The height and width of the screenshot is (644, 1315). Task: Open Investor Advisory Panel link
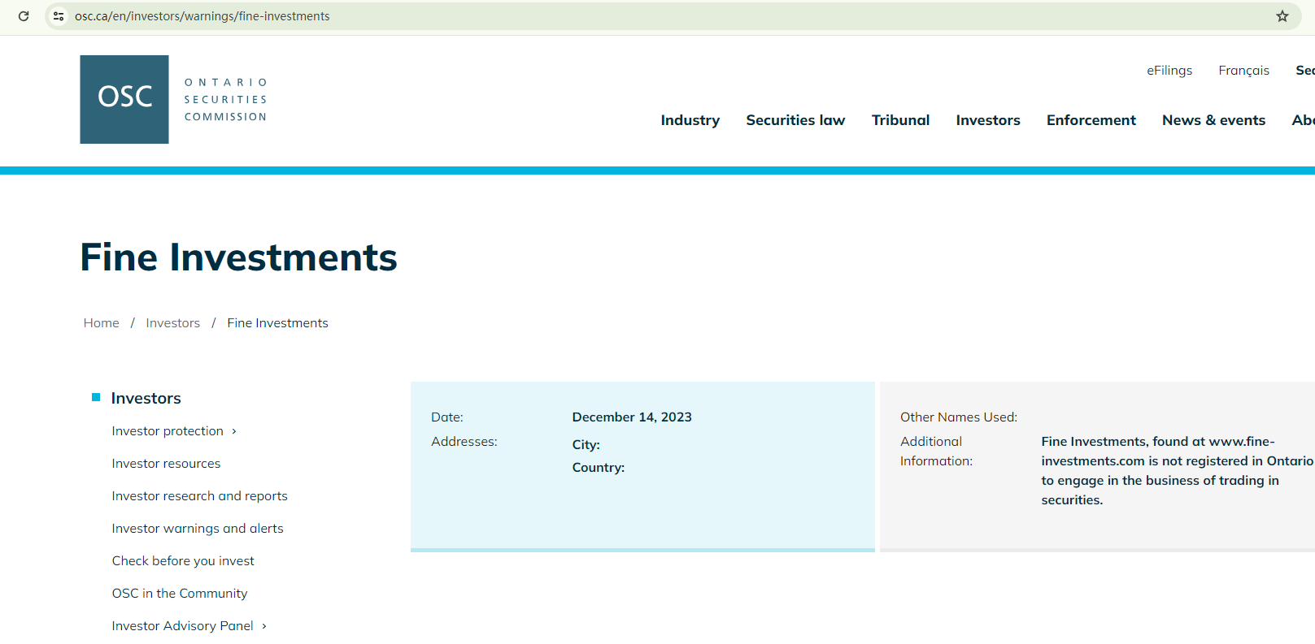pos(182,626)
